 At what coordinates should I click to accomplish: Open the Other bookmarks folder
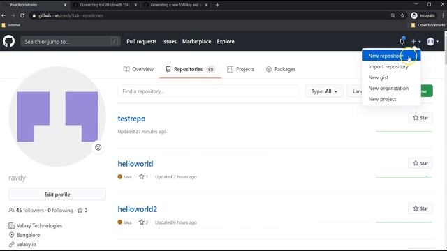pos(428,25)
